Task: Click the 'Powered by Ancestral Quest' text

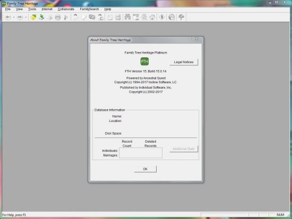Action: [x=146, y=78]
